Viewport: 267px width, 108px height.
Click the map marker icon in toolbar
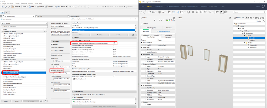pos(222,12)
